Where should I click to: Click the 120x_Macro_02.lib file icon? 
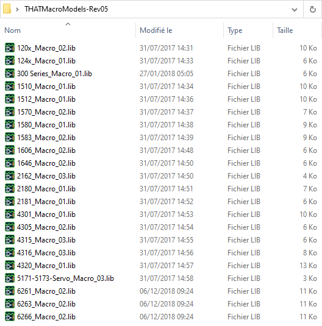coord(10,48)
